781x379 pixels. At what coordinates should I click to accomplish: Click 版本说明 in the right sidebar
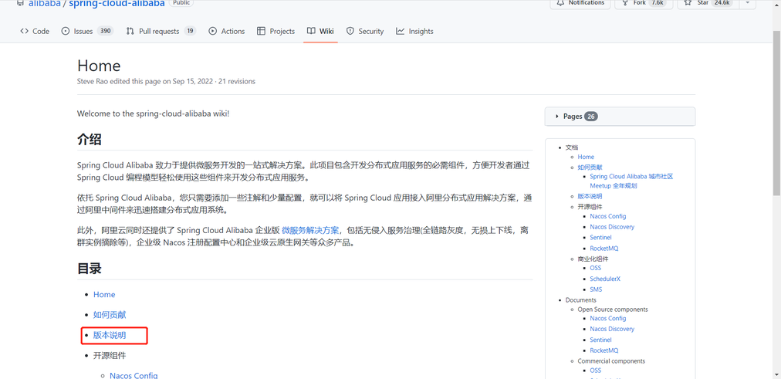coord(590,196)
